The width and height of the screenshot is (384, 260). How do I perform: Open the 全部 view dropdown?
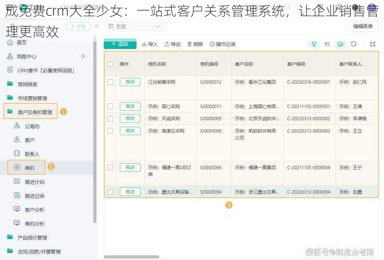[x=135, y=27]
